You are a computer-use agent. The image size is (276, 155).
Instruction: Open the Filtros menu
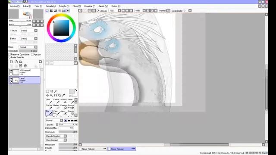point(77,6)
